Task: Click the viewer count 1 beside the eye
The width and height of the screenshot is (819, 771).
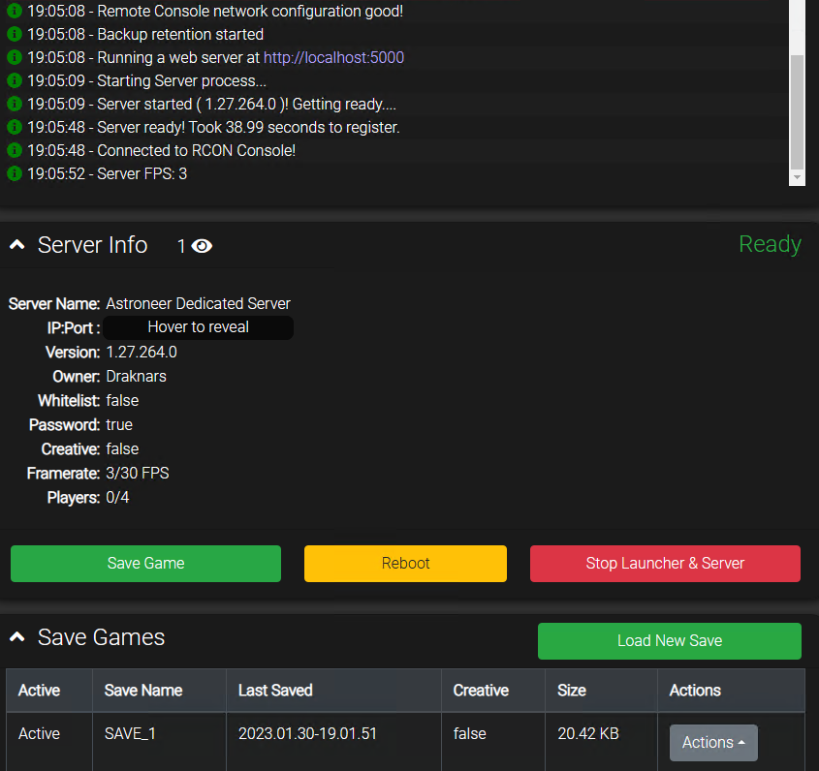Action: (x=181, y=246)
